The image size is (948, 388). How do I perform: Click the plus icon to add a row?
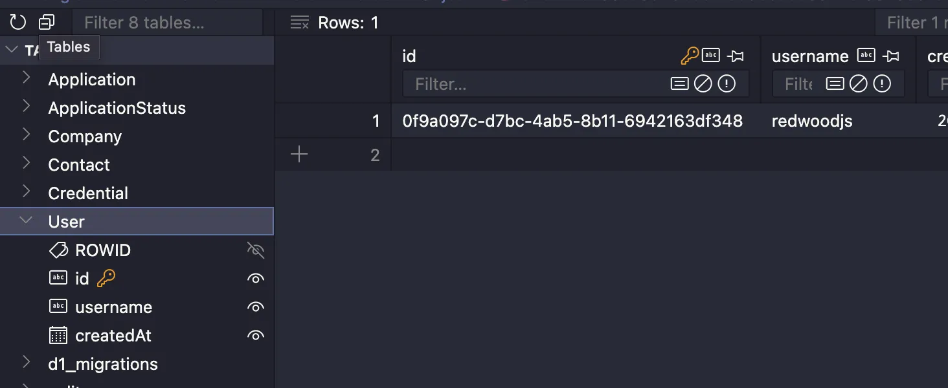click(x=299, y=155)
